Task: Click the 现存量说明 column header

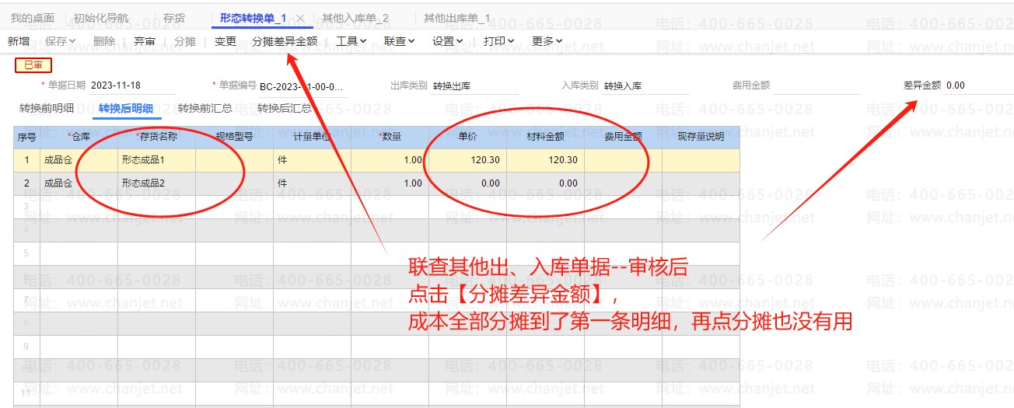Action: point(701,137)
